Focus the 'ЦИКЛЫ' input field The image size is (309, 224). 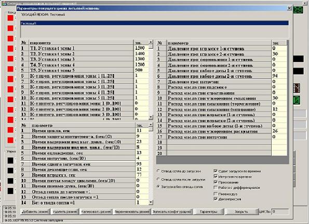pyautogui.click(x=280, y=212)
